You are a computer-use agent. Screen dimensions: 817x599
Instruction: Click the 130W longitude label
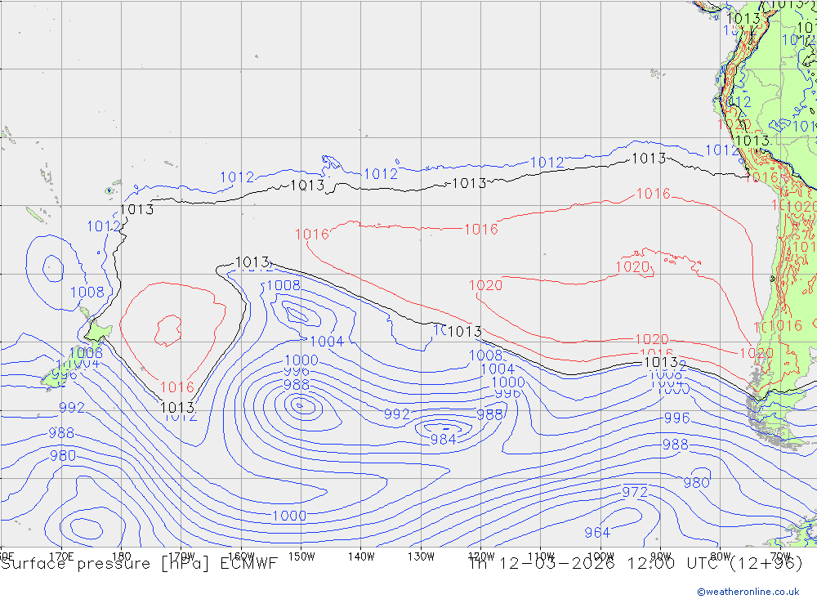point(421,557)
